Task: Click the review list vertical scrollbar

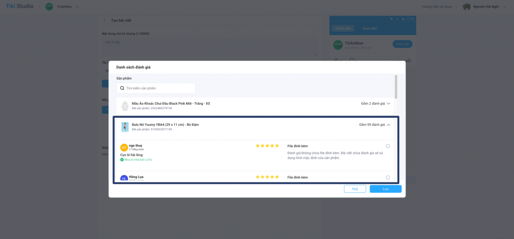Action: [x=396, y=87]
